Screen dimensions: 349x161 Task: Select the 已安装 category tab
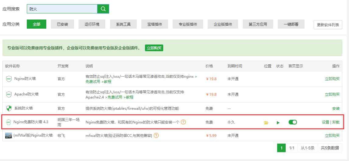62,24
